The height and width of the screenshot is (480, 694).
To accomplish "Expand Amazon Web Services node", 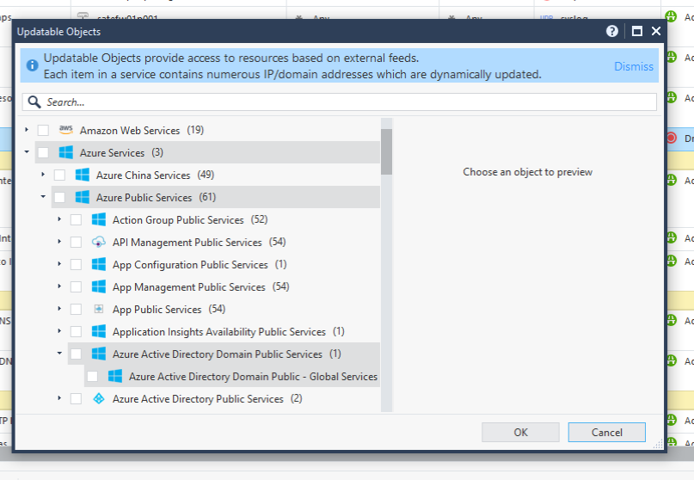I will click(x=27, y=130).
